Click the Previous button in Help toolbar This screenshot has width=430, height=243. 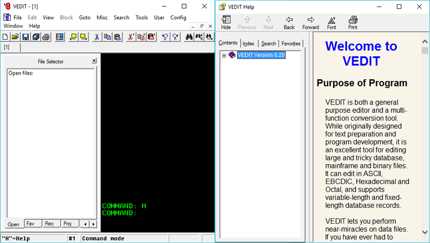(247, 23)
